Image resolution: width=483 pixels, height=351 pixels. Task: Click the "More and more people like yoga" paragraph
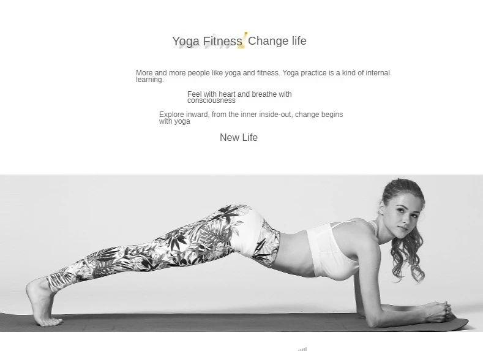tap(263, 76)
